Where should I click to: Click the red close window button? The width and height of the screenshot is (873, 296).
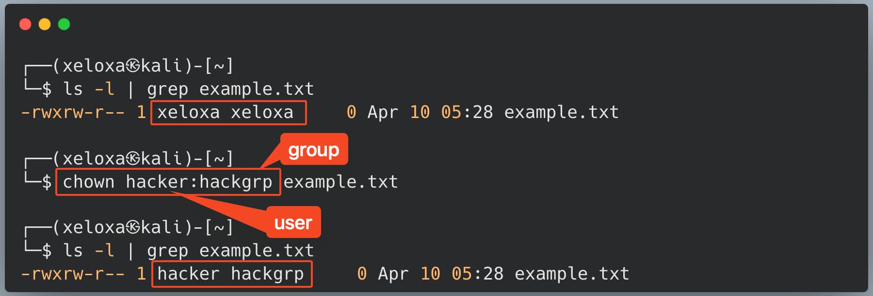(25, 24)
